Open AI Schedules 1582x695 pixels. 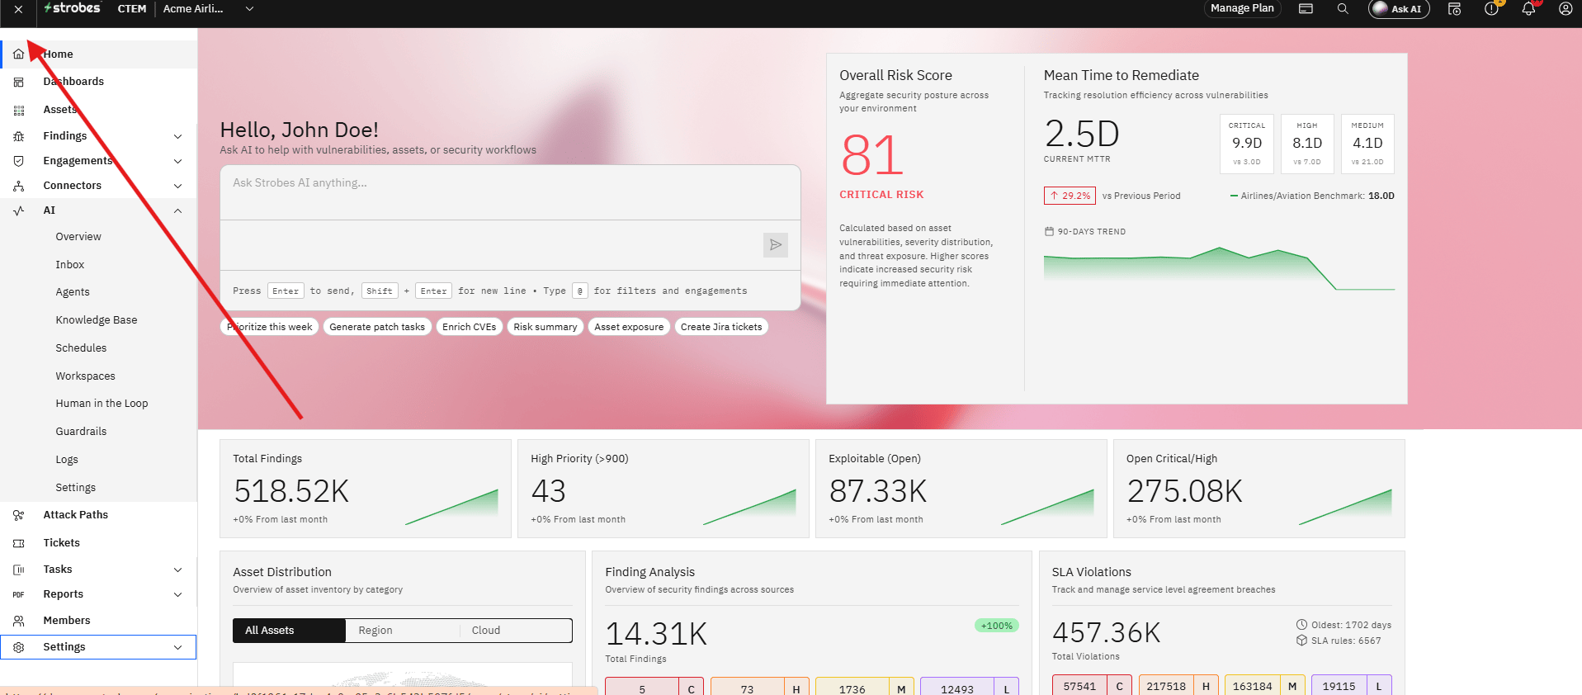[x=81, y=348]
